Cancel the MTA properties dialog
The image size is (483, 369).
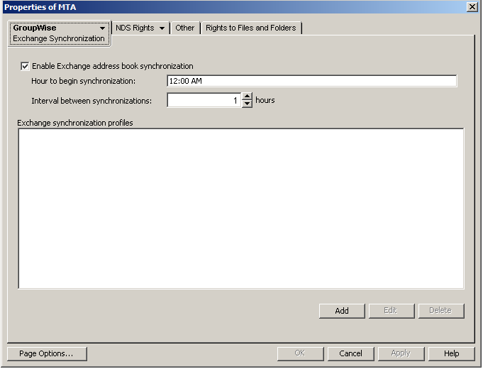point(351,353)
